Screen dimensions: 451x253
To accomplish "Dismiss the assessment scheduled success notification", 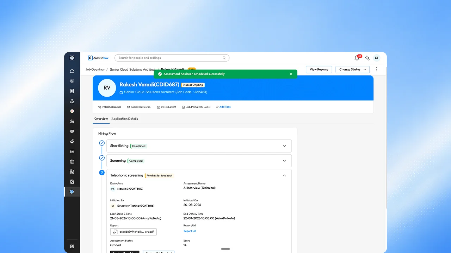I will click(291, 74).
